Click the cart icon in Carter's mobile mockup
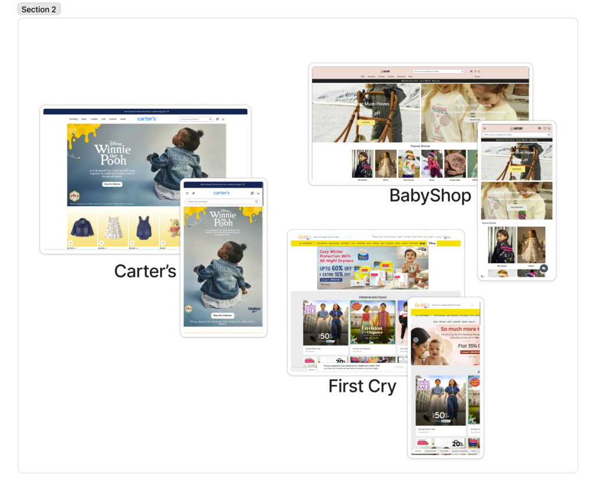Screen dimensions: 596x491 click(x=258, y=193)
